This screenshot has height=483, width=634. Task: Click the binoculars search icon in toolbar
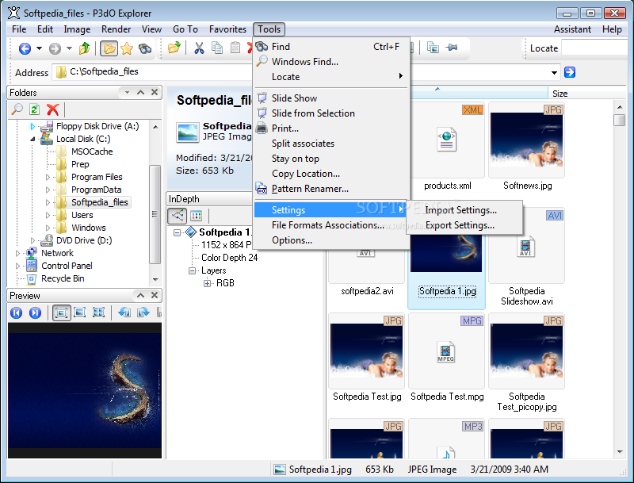click(145, 48)
